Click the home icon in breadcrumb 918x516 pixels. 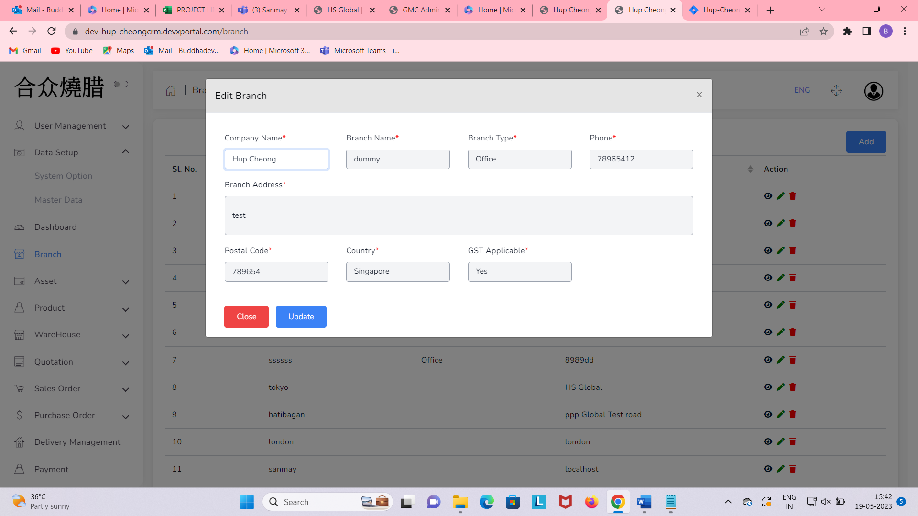click(x=171, y=91)
